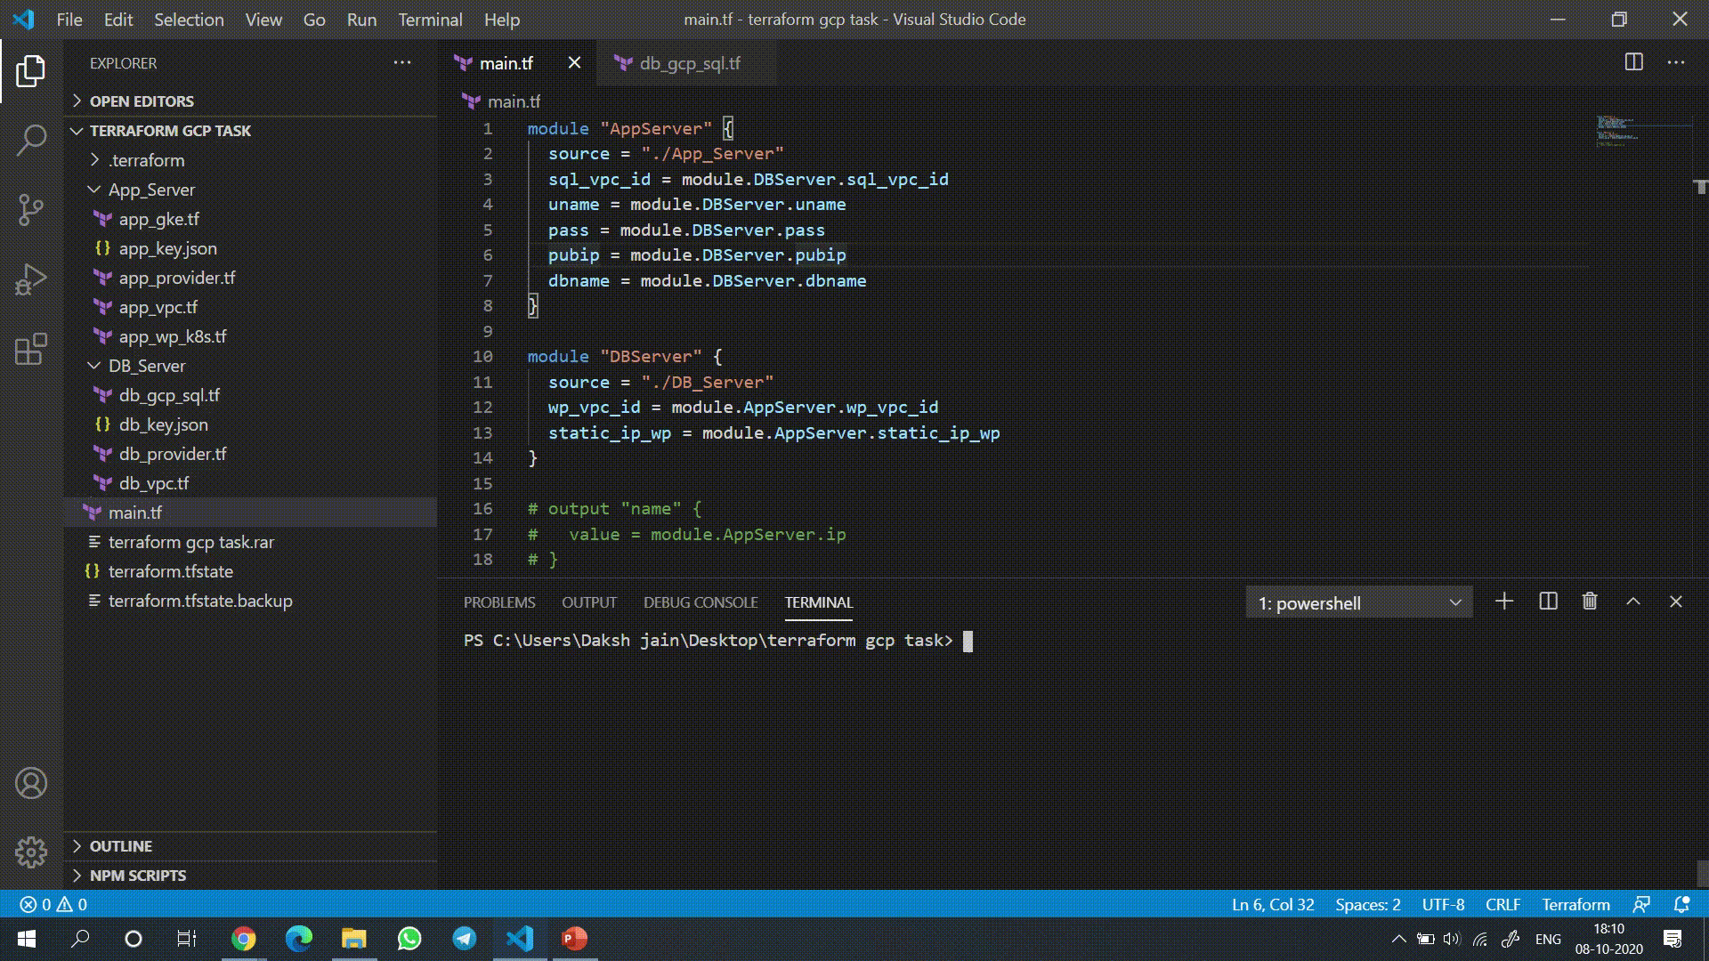Close the main.tf editor tab
1709x961 pixels.
(x=574, y=63)
